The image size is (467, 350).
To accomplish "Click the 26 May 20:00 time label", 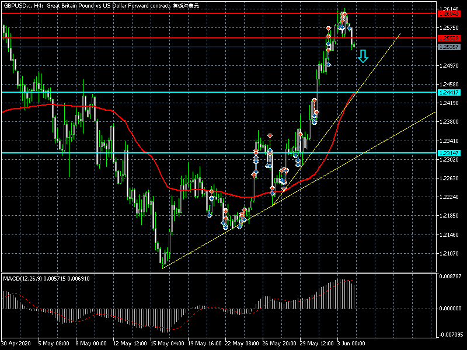I will (280, 344).
